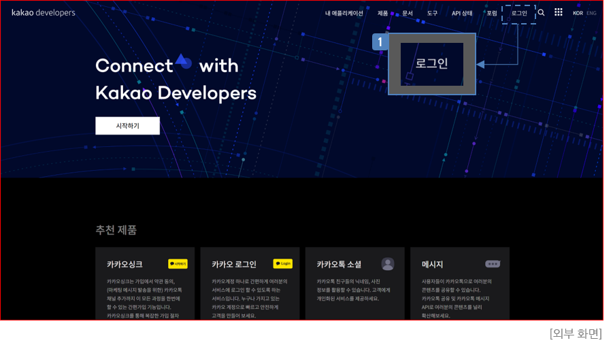Select the 카카오싱크 card title
613x347 pixels.
125,265
